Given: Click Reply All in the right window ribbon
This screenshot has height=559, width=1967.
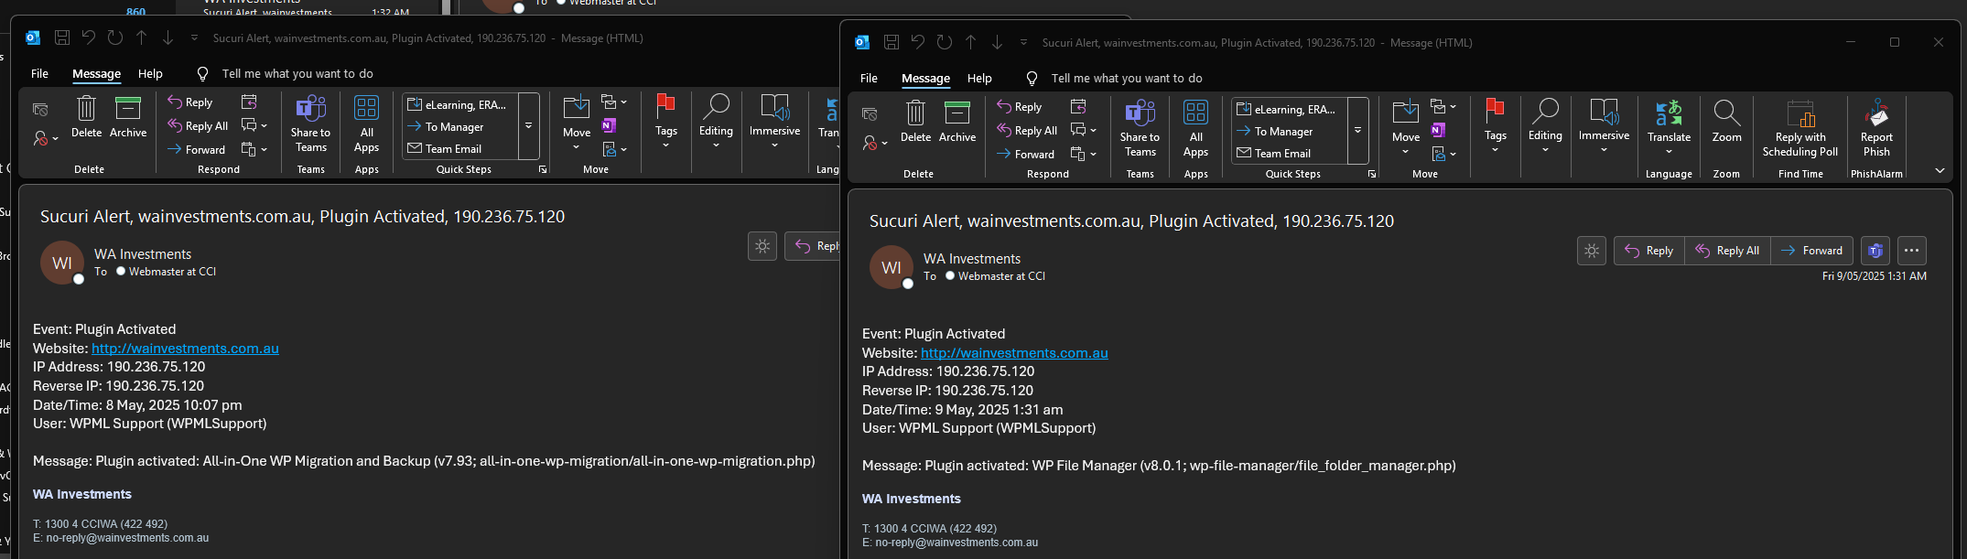Looking at the screenshot, I should pyautogui.click(x=1027, y=131).
